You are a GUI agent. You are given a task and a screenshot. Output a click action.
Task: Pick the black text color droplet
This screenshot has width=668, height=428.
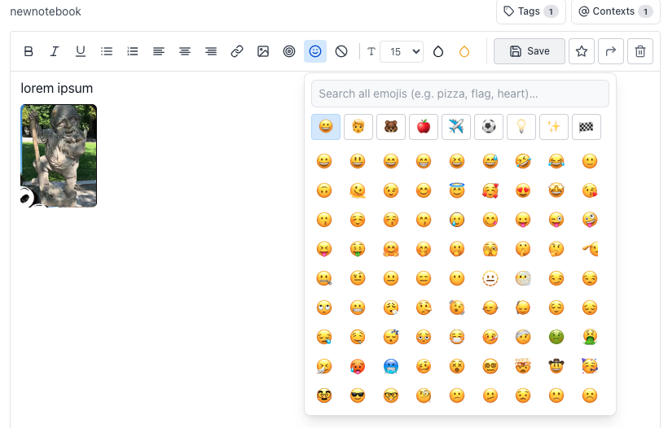[x=438, y=51]
